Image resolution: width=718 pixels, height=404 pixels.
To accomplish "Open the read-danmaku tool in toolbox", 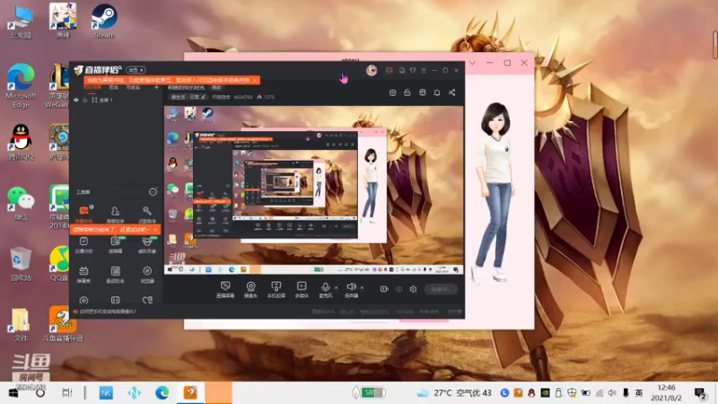I will (x=115, y=244).
